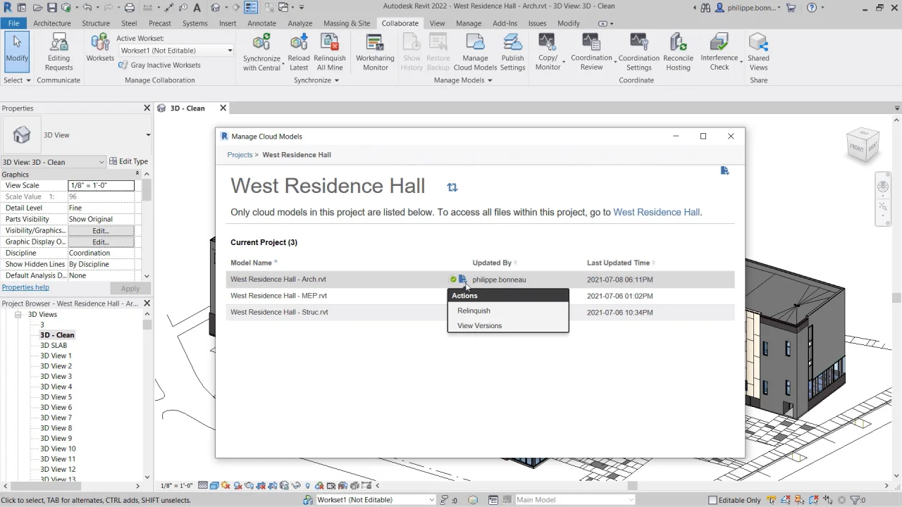Open the Active Workset dropdown
This screenshot has height=507, width=902.
(229, 51)
